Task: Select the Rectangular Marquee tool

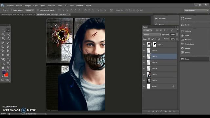Action: (x=3, y=30)
